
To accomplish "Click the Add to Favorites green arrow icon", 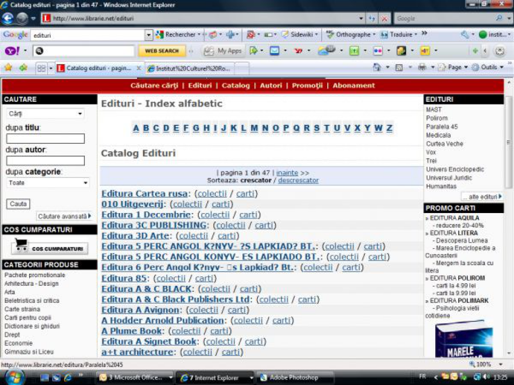I will pos(23,68).
